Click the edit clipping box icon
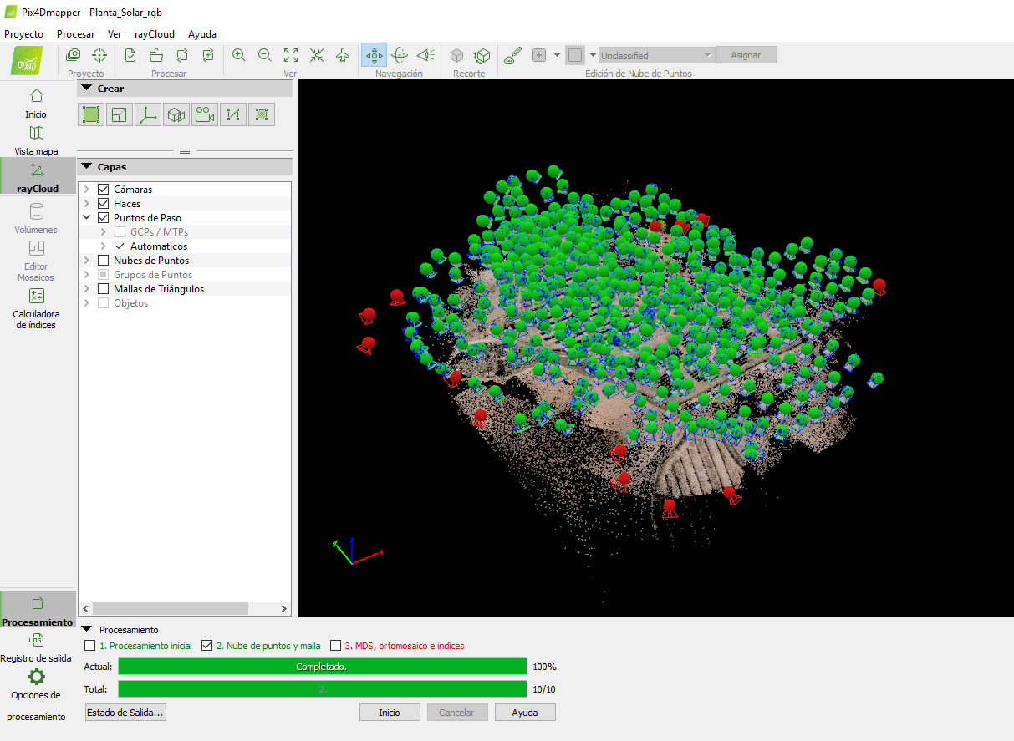The width and height of the screenshot is (1014, 741). tap(482, 55)
